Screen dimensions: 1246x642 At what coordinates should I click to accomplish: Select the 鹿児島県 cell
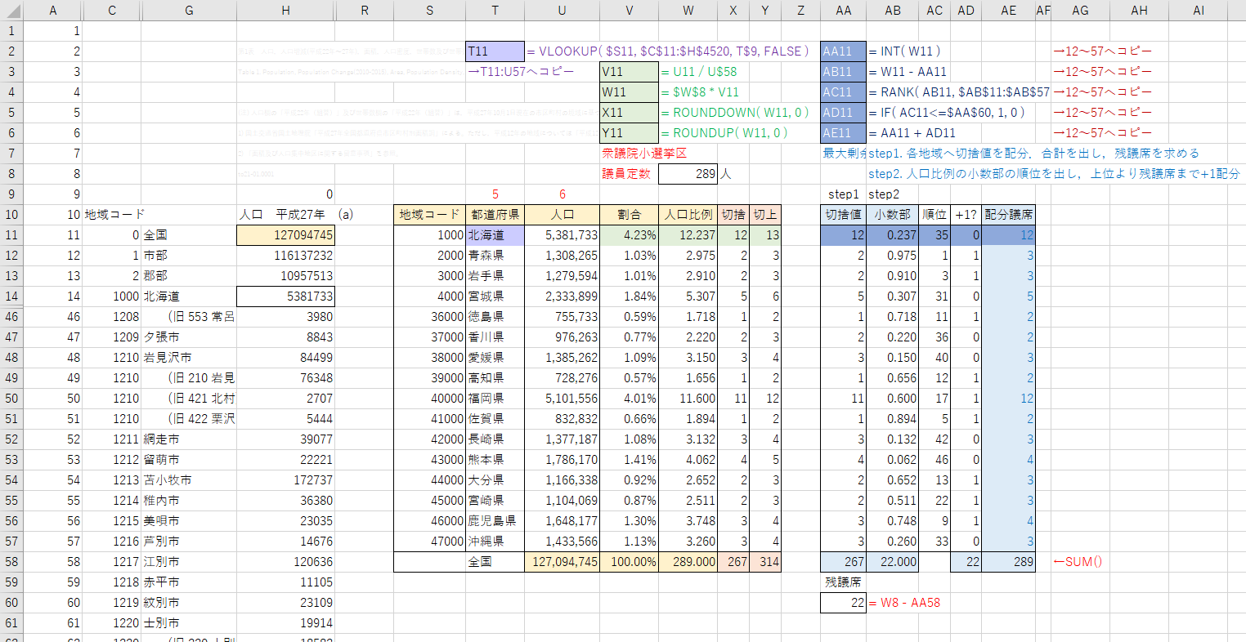pyautogui.click(x=495, y=521)
